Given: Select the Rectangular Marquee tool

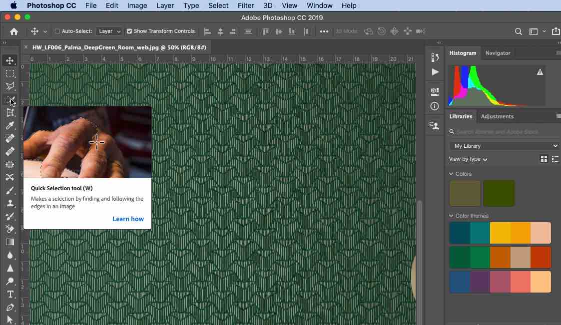Looking at the screenshot, I should tap(10, 74).
